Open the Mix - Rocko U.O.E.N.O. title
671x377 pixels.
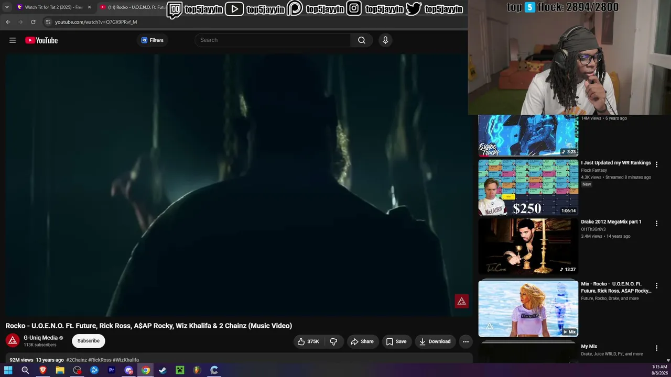(x=616, y=287)
